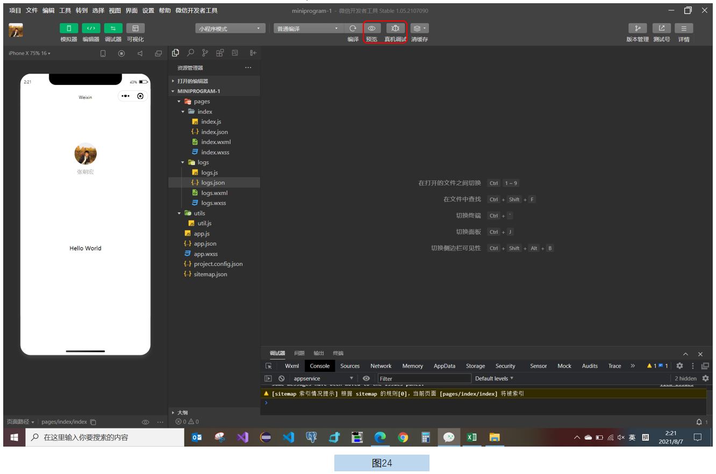
Task: Click the preview (预览) eye icon
Action: click(371, 28)
